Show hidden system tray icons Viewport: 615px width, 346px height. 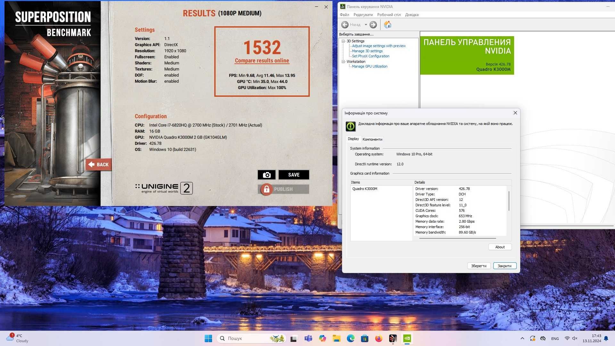tap(522, 338)
